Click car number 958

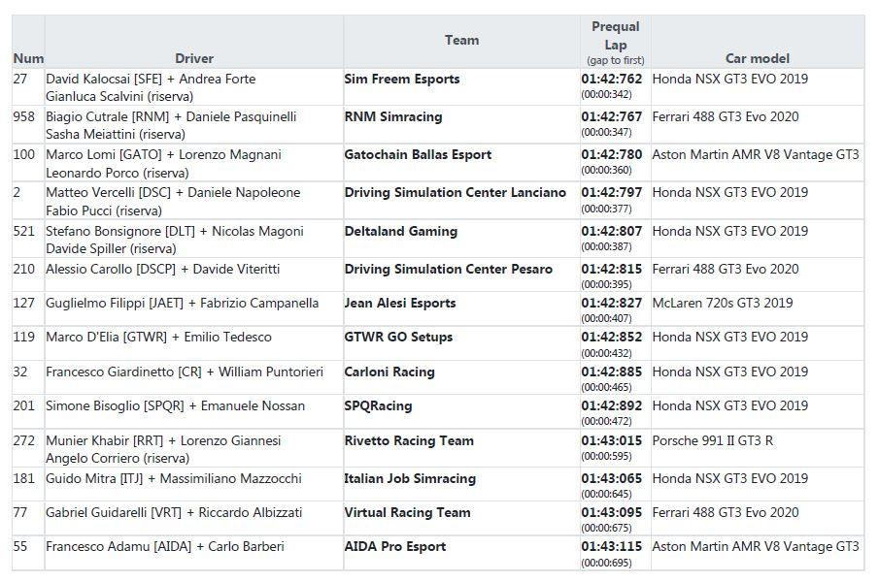(x=23, y=117)
